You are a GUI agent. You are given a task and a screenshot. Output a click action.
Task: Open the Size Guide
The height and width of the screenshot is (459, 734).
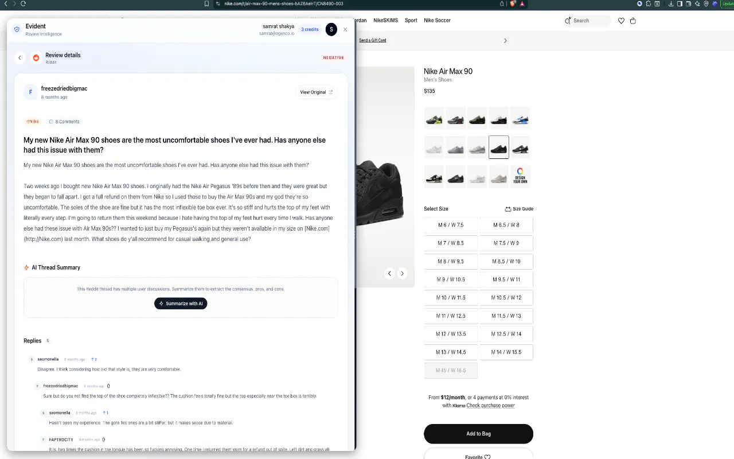(519, 209)
